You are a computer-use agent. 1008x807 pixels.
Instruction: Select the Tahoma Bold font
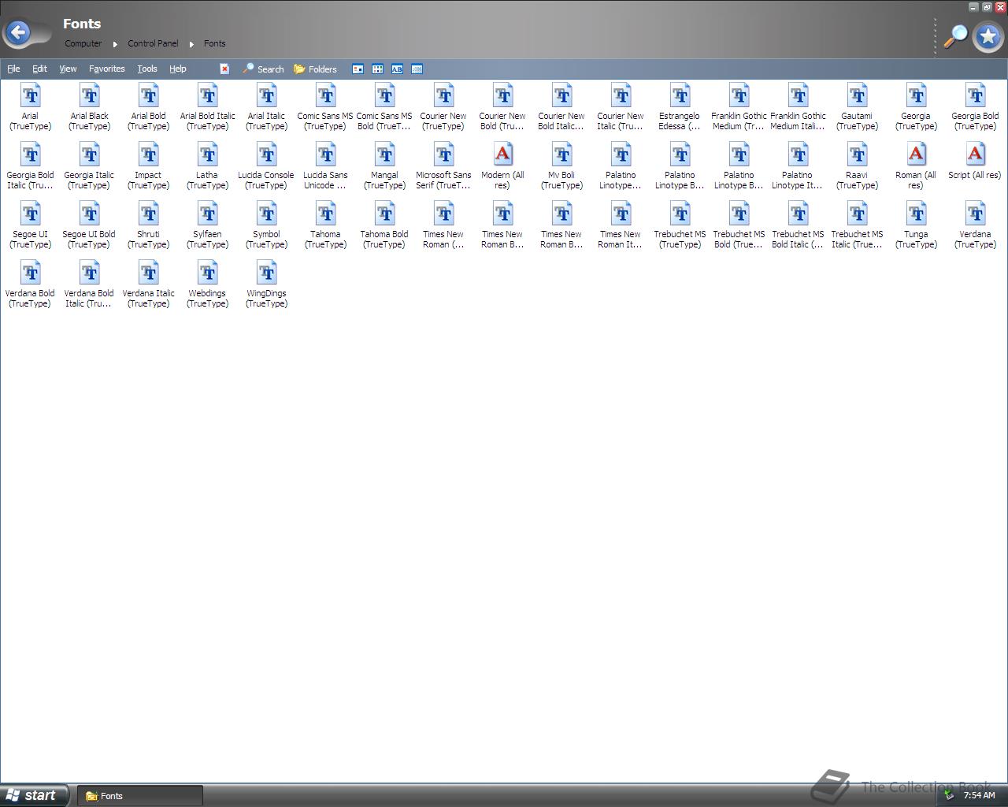coord(384,225)
